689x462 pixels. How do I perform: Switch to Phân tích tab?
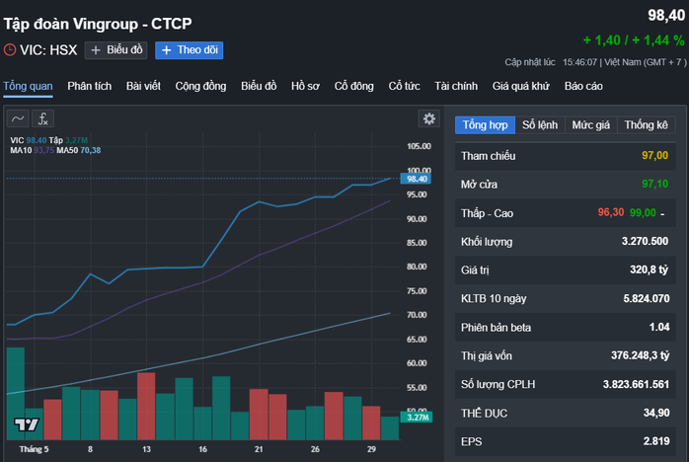(x=90, y=86)
